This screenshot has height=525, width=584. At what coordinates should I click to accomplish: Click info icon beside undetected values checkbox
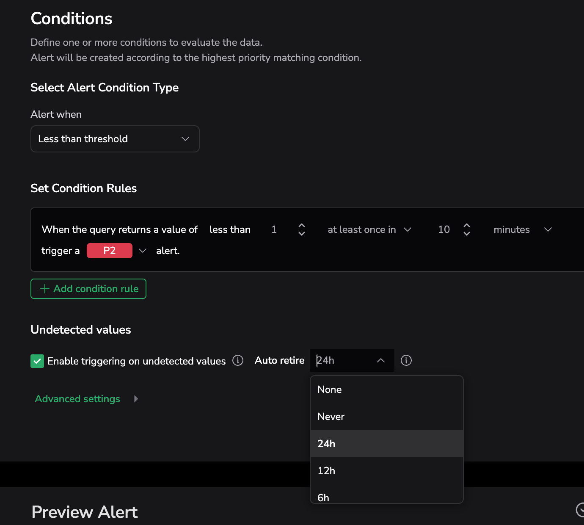click(x=238, y=360)
